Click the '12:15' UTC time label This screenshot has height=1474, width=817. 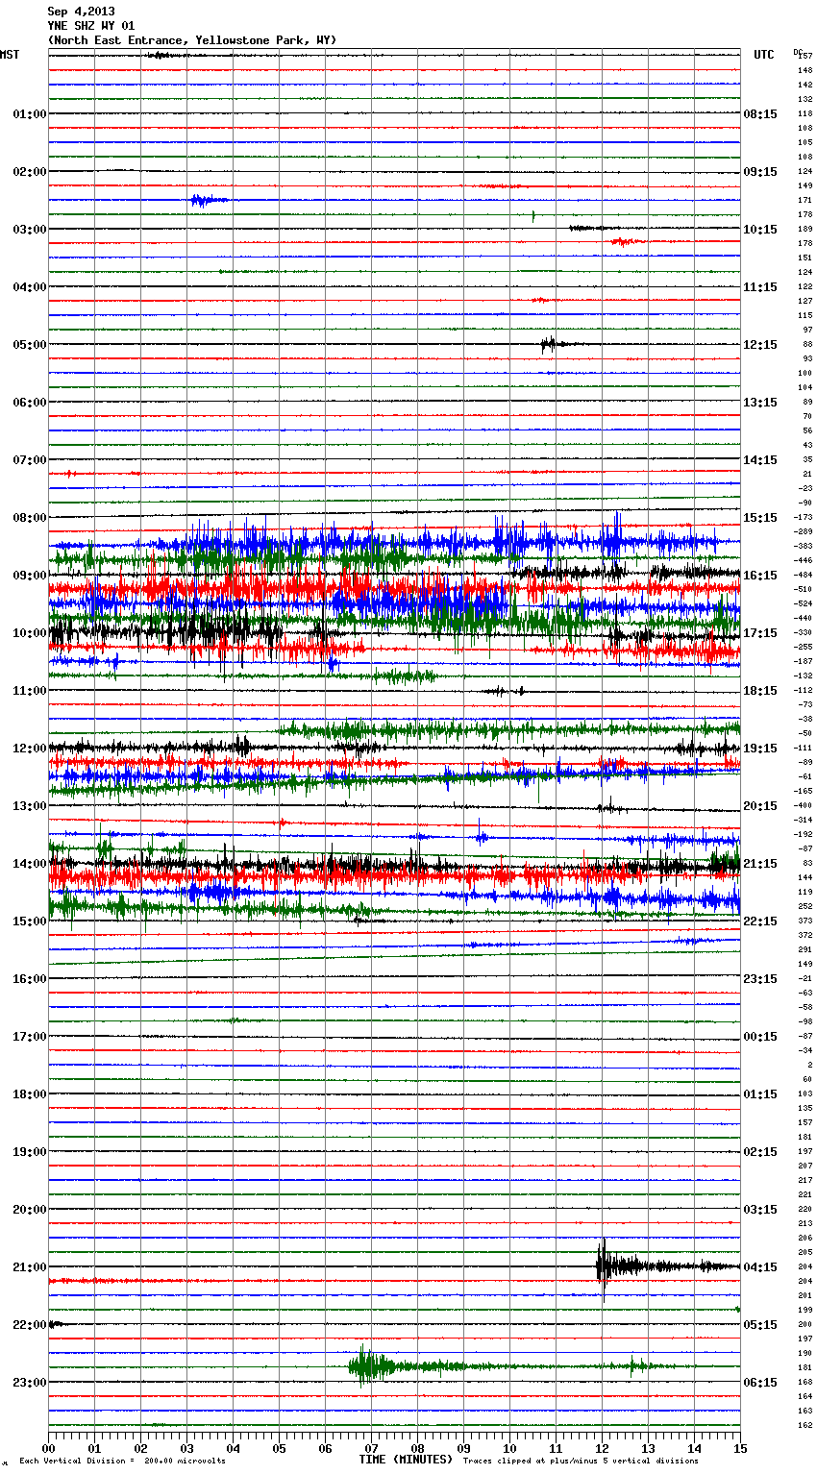tap(760, 345)
